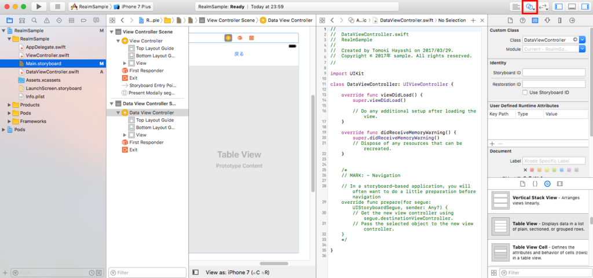Open the Module dropdown

pyautogui.click(x=583, y=49)
